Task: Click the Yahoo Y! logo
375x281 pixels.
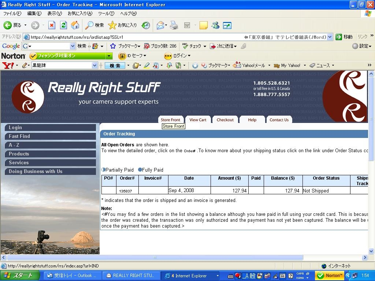Action: pos(8,65)
